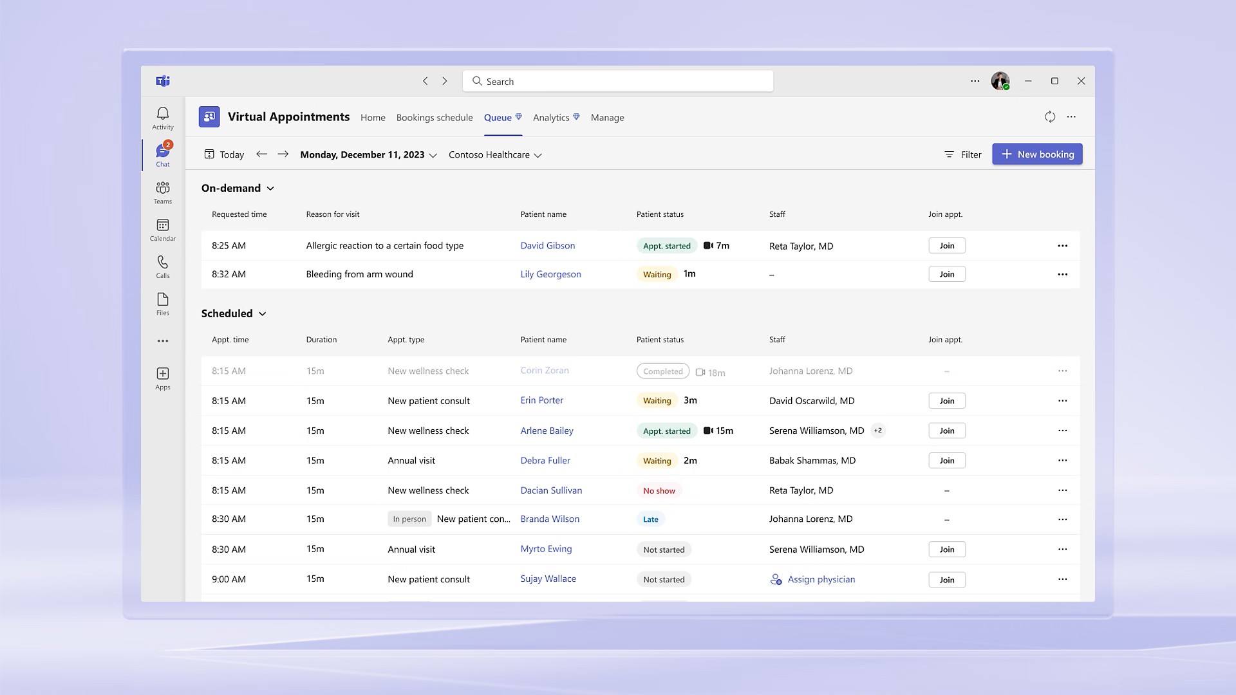Click the Virtual Appointments app icon
The image size is (1236, 695).
pyautogui.click(x=209, y=117)
